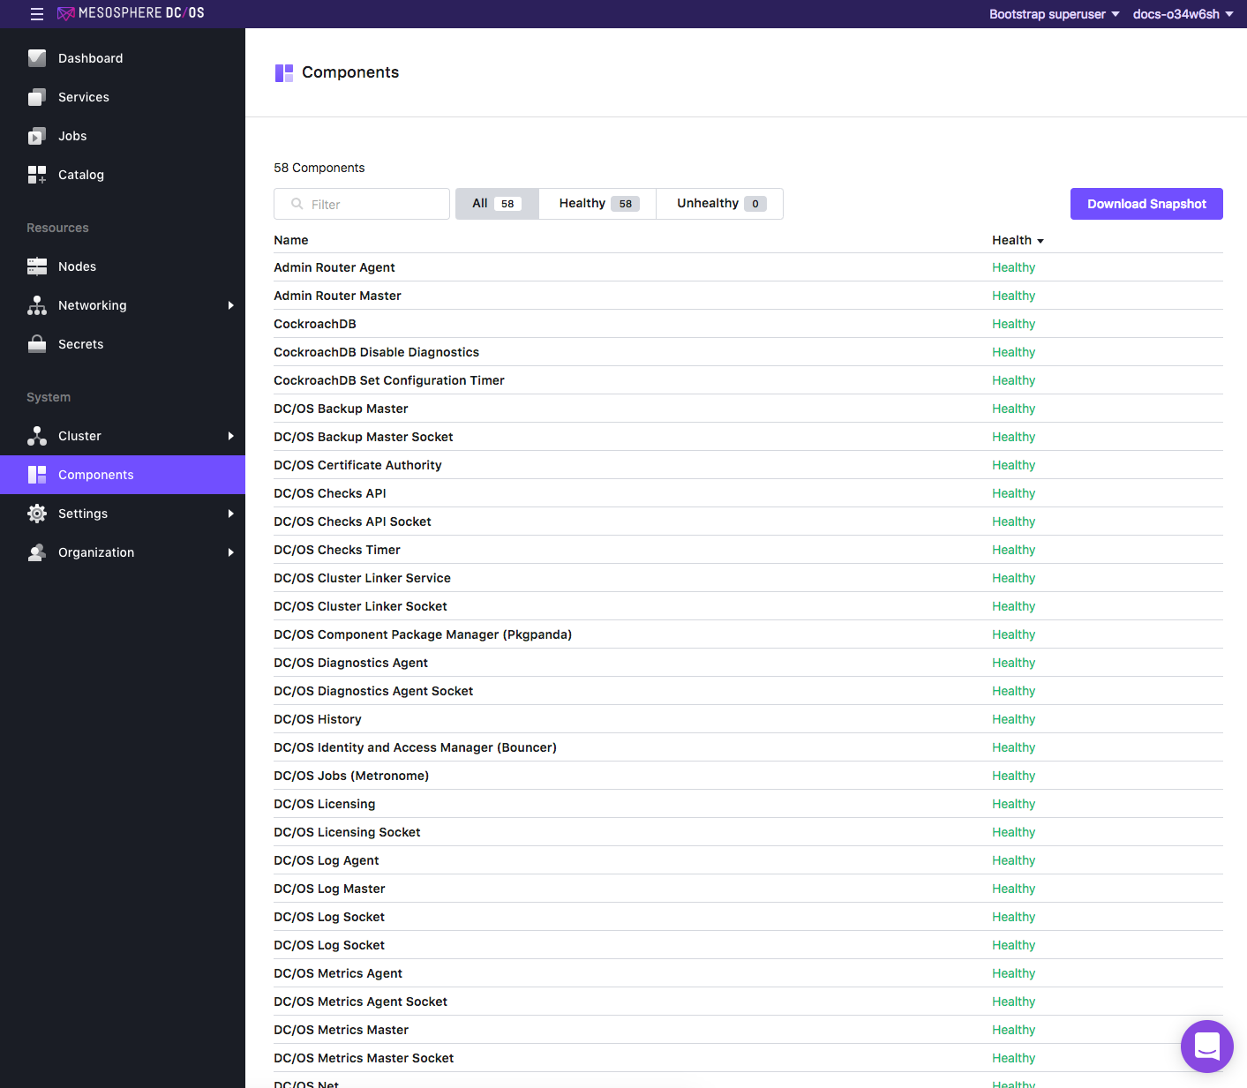Go to Catalog in the sidebar
The width and height of the screenshot is (1247, 1088).
pyautogui.click(x=81, y=175)
